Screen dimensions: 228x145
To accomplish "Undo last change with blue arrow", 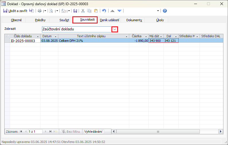I will tap(104, 11).
